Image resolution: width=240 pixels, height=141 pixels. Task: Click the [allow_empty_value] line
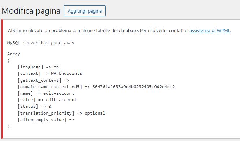tap(46, 120)
